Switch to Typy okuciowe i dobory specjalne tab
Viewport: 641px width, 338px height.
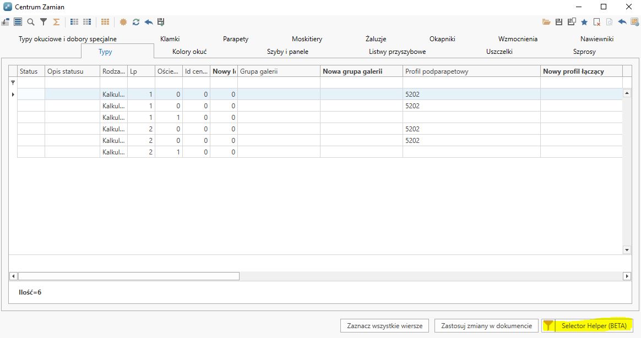pos(67,39)
